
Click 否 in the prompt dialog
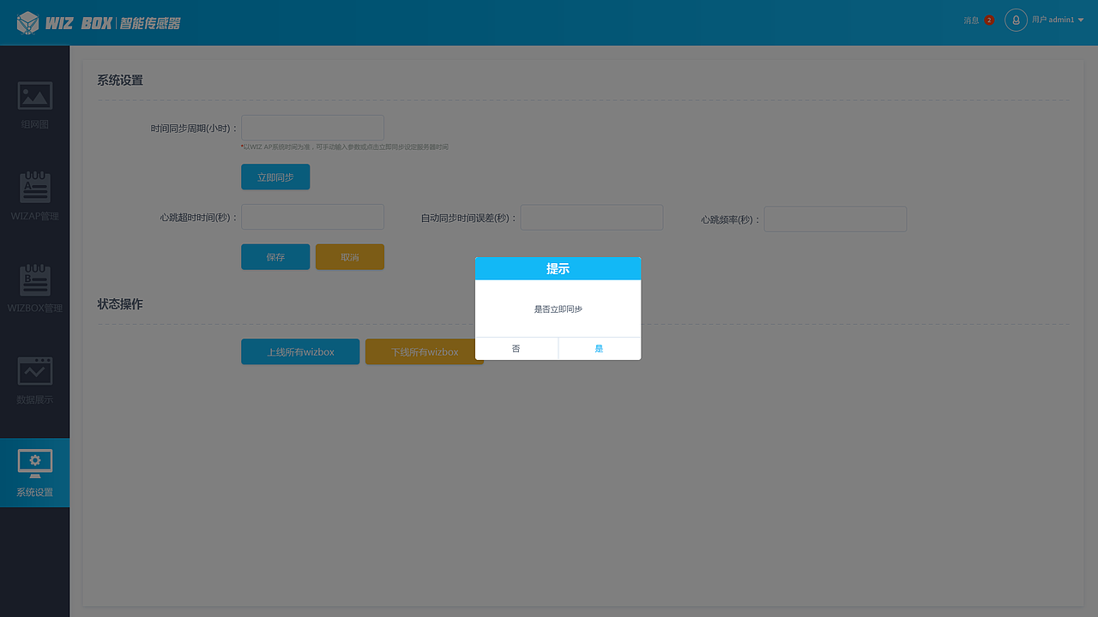[x=516, y=349]
